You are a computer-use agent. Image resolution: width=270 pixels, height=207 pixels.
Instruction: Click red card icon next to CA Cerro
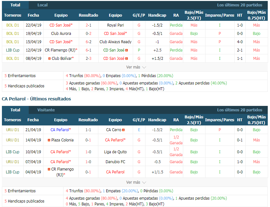coord(123,130)
